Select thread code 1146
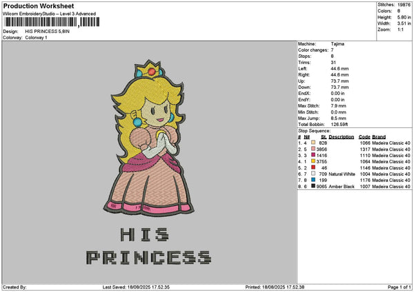The image size is (414, 292). (365, 167)
